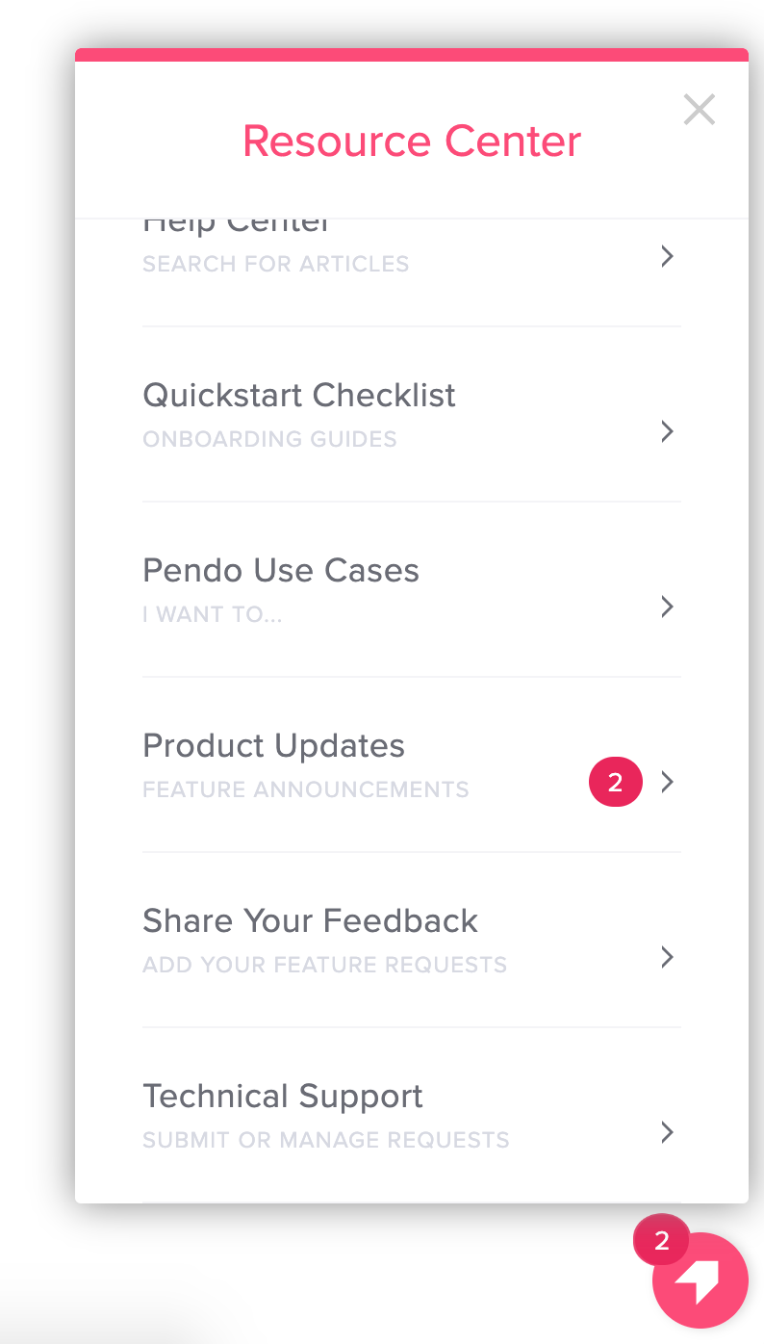Click the notification badge on launcher
The height and width of the screenshot is (1344, 764).
661,1241
